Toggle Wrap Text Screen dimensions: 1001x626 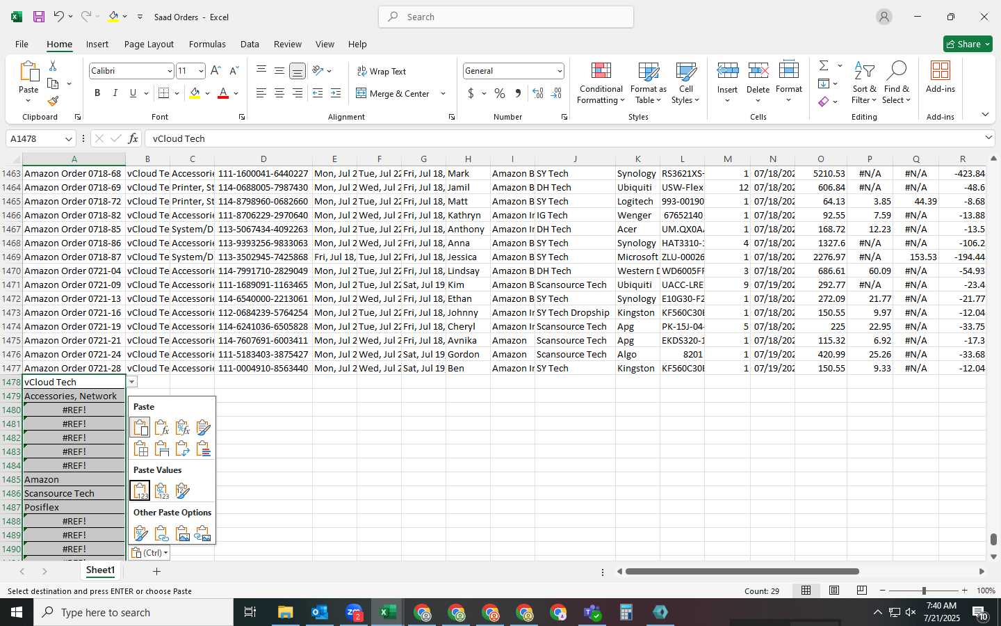[381, 72]
